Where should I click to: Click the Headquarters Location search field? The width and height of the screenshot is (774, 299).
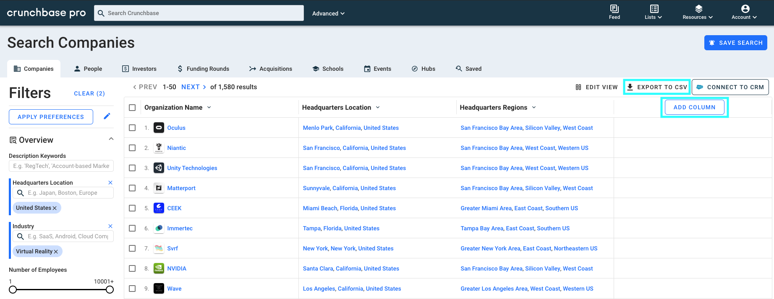(63, 193)
